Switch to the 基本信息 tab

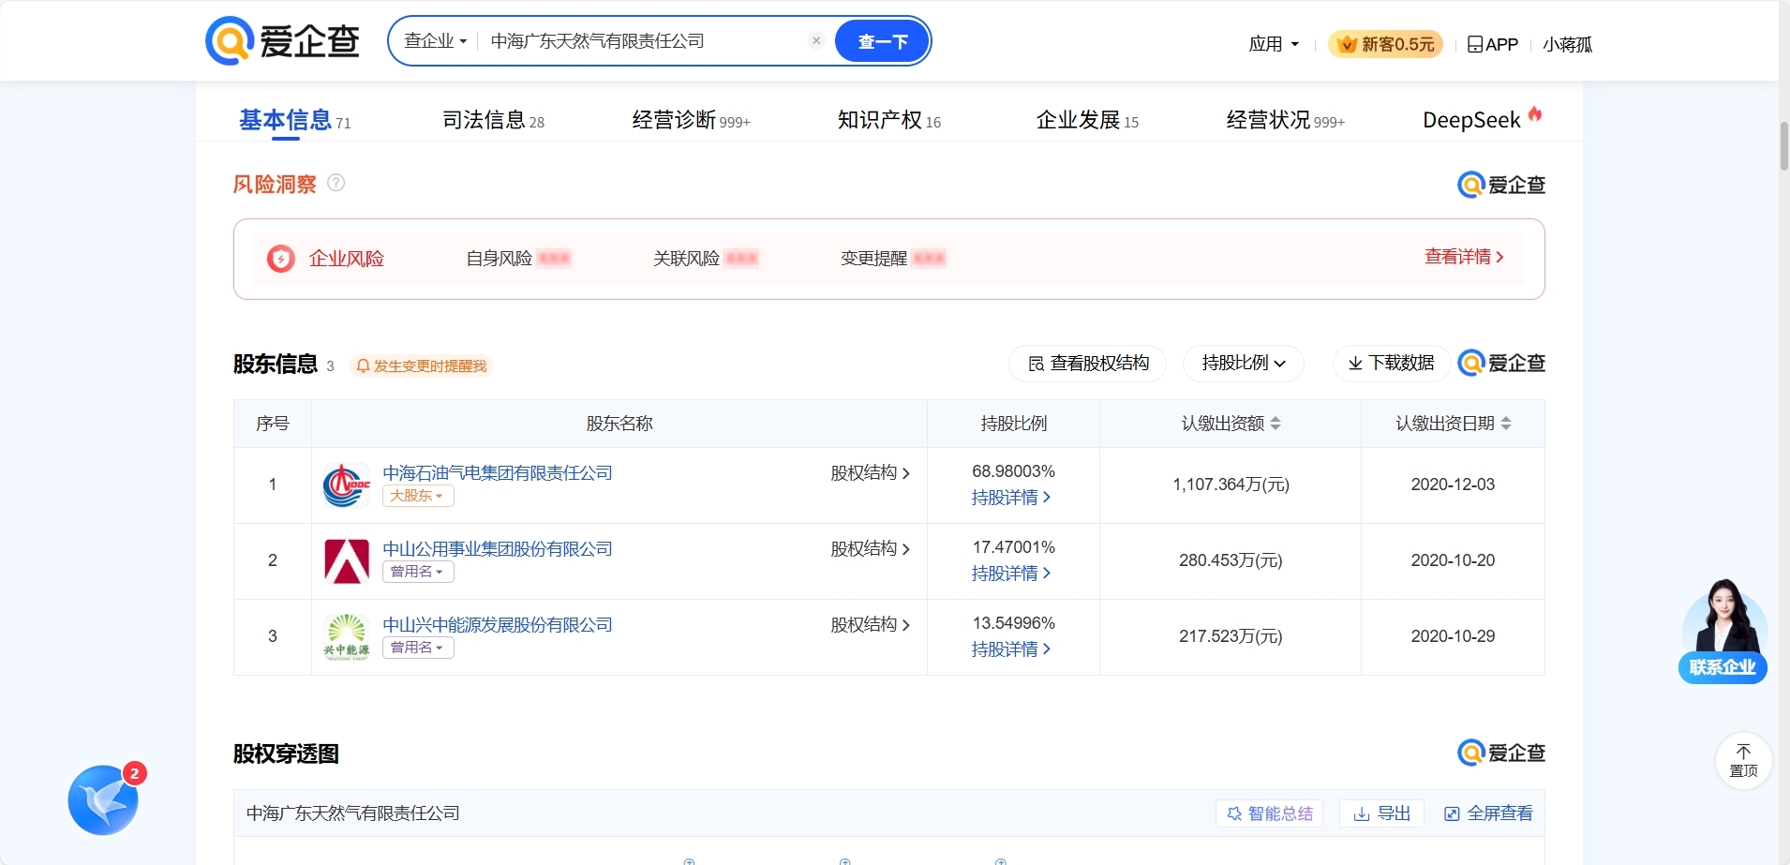294,120
